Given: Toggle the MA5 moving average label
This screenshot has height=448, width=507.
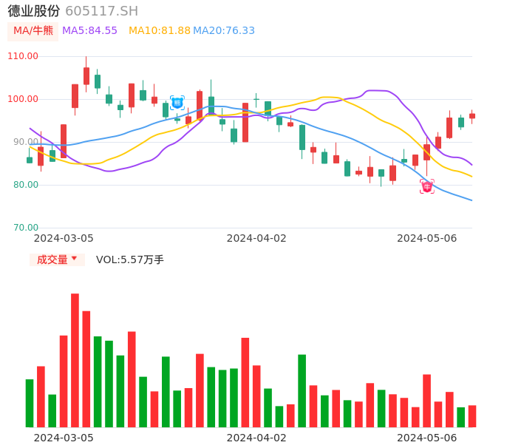Looking at the screenshot, I should [89, 31].
